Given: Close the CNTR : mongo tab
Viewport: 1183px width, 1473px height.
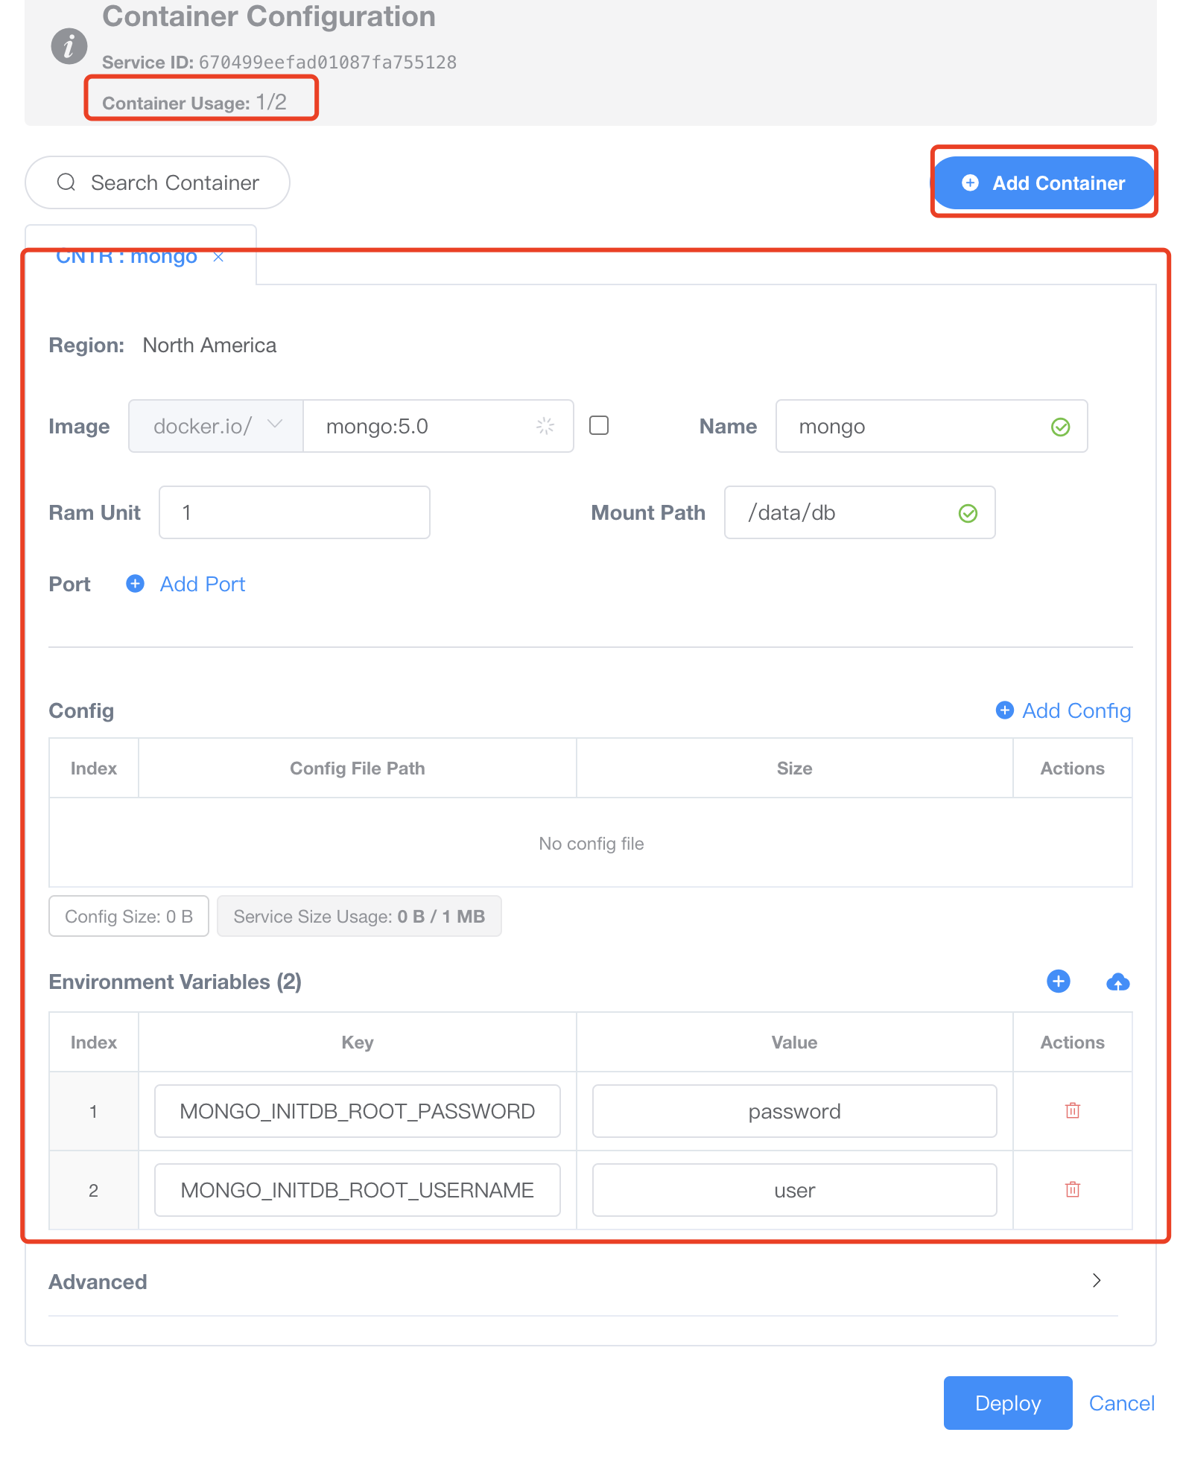Looking at the screenshot, I should coord(218,257).
